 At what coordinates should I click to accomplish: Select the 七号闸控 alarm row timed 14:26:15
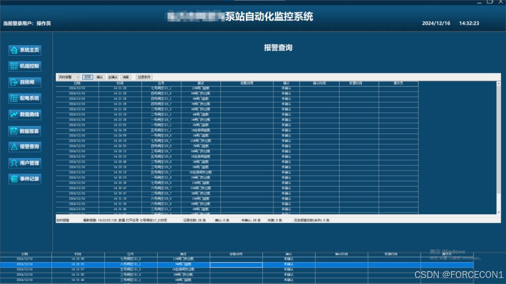pyautogui.click(x=237, y=141)
